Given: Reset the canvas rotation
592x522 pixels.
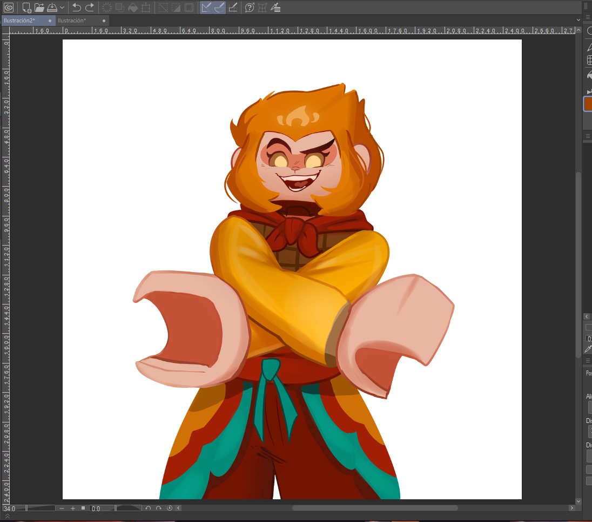Looking at the screenshot, I should 170,508.
